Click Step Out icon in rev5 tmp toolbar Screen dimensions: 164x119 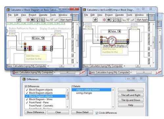pyautogui.click(x=132, y=20)
